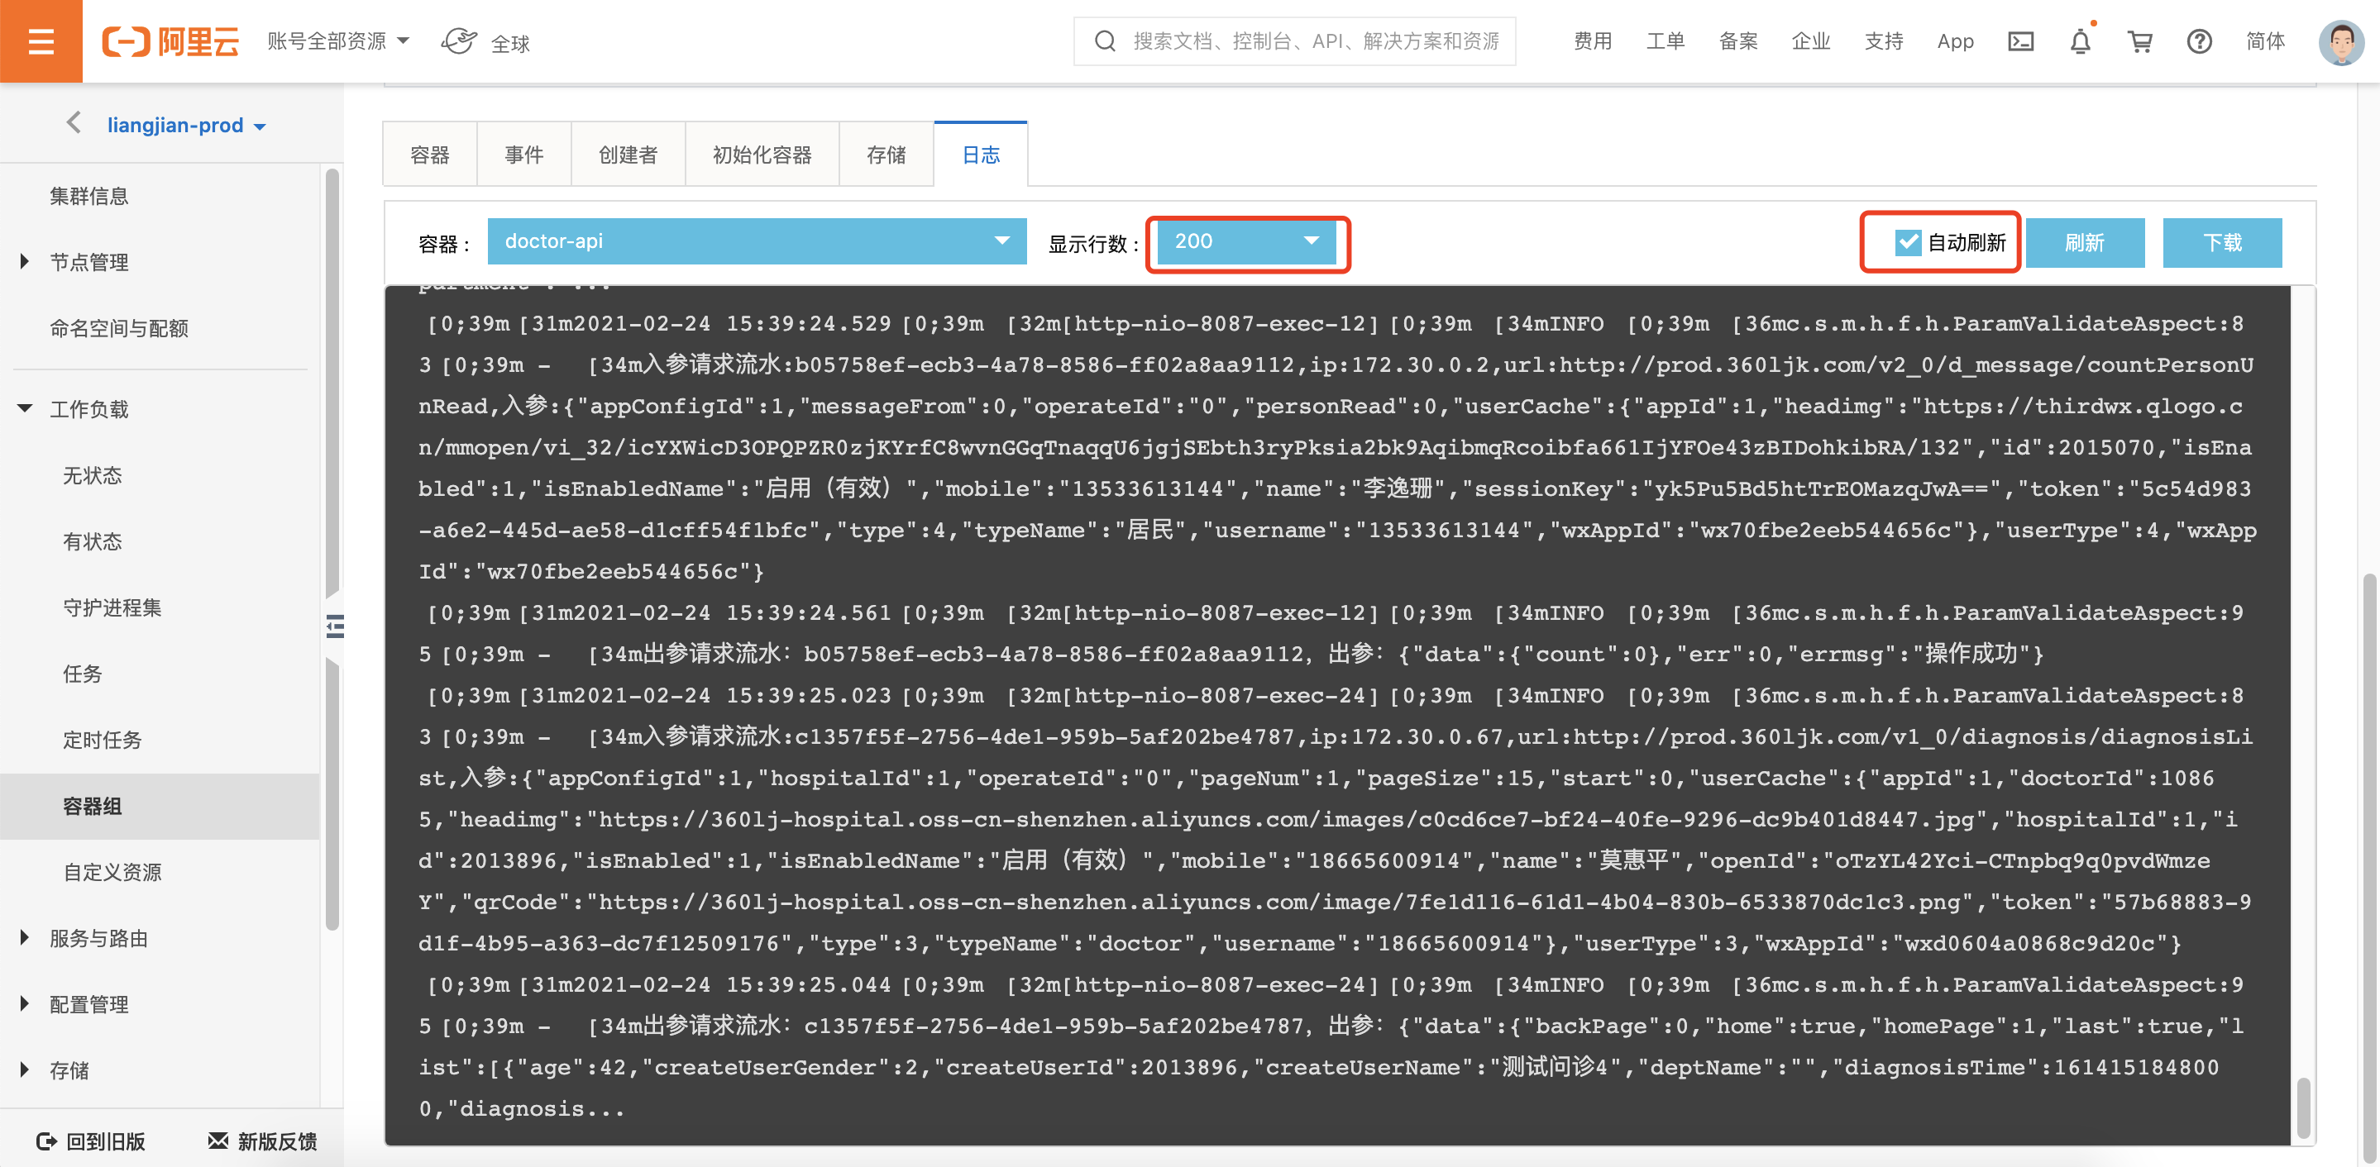Click the Alibaba Cloud logo
2380x1167 pixels.
(x=171, y=41)
